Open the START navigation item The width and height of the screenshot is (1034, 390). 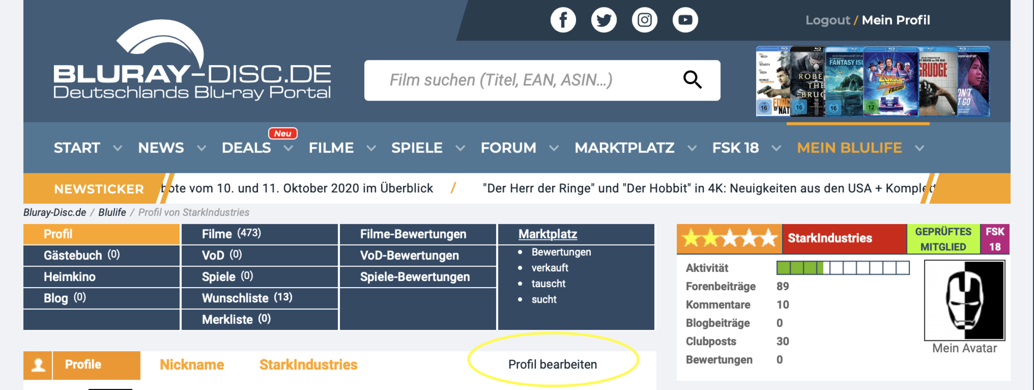click(77, 148)
